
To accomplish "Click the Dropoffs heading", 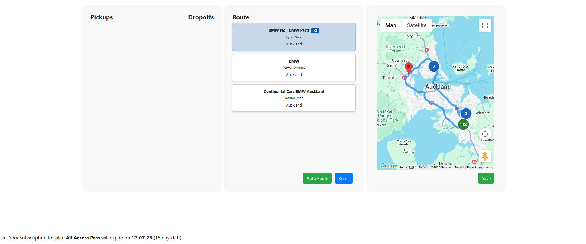I will pos(201,17).
